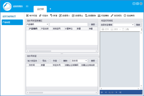Select 产品标签 in sidebar
This screenshot has width=144, height=96.
12,22
